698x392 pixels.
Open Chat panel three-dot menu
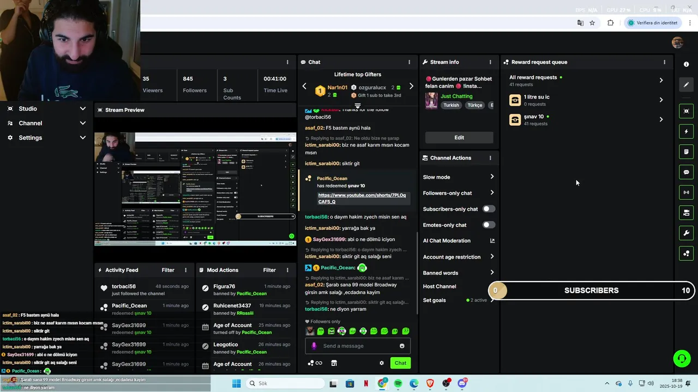tap(409, 62)
